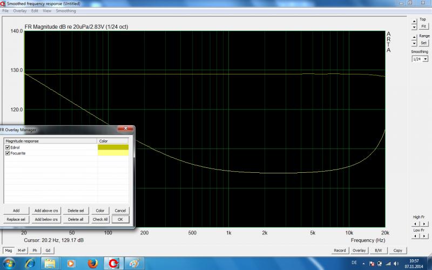Open the Smoothing 1/24 dropdown
This screenshot has width=432, height=270.
tap(426, 59)
